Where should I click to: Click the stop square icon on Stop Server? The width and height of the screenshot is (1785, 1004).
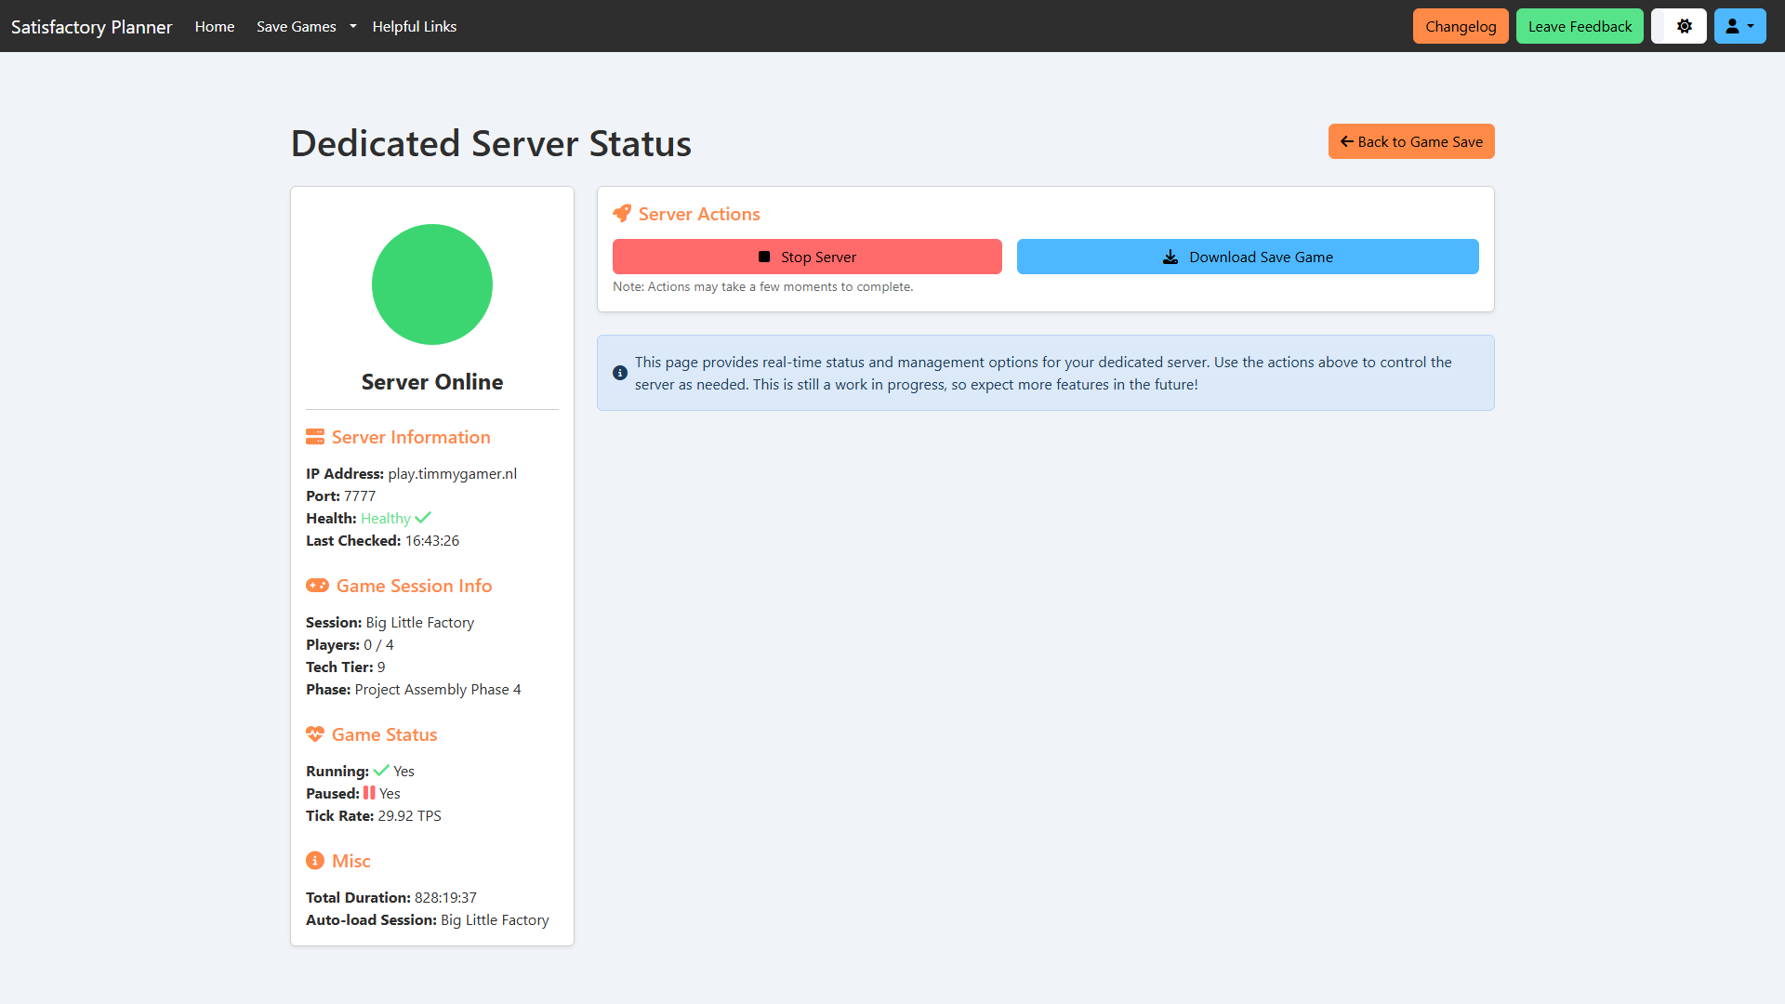point(765,257)
